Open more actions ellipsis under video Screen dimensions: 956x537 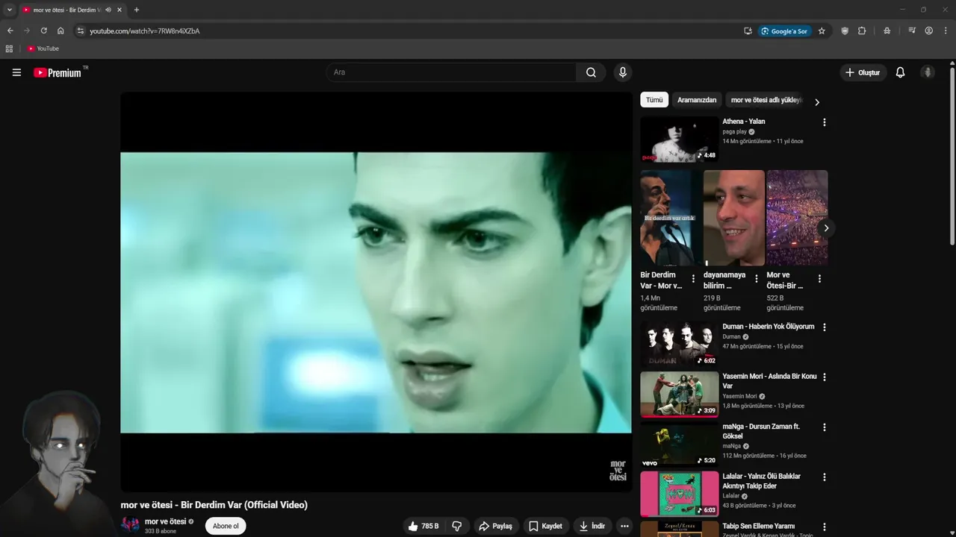tap(624, 526)
